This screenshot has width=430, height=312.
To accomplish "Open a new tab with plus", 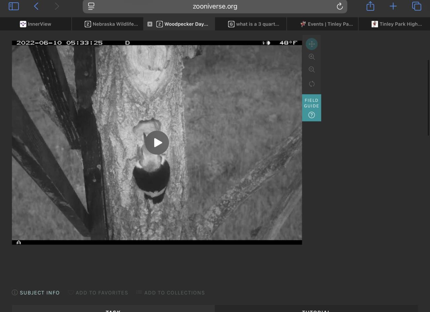I will pyautogui.click(x=393, y=6).
